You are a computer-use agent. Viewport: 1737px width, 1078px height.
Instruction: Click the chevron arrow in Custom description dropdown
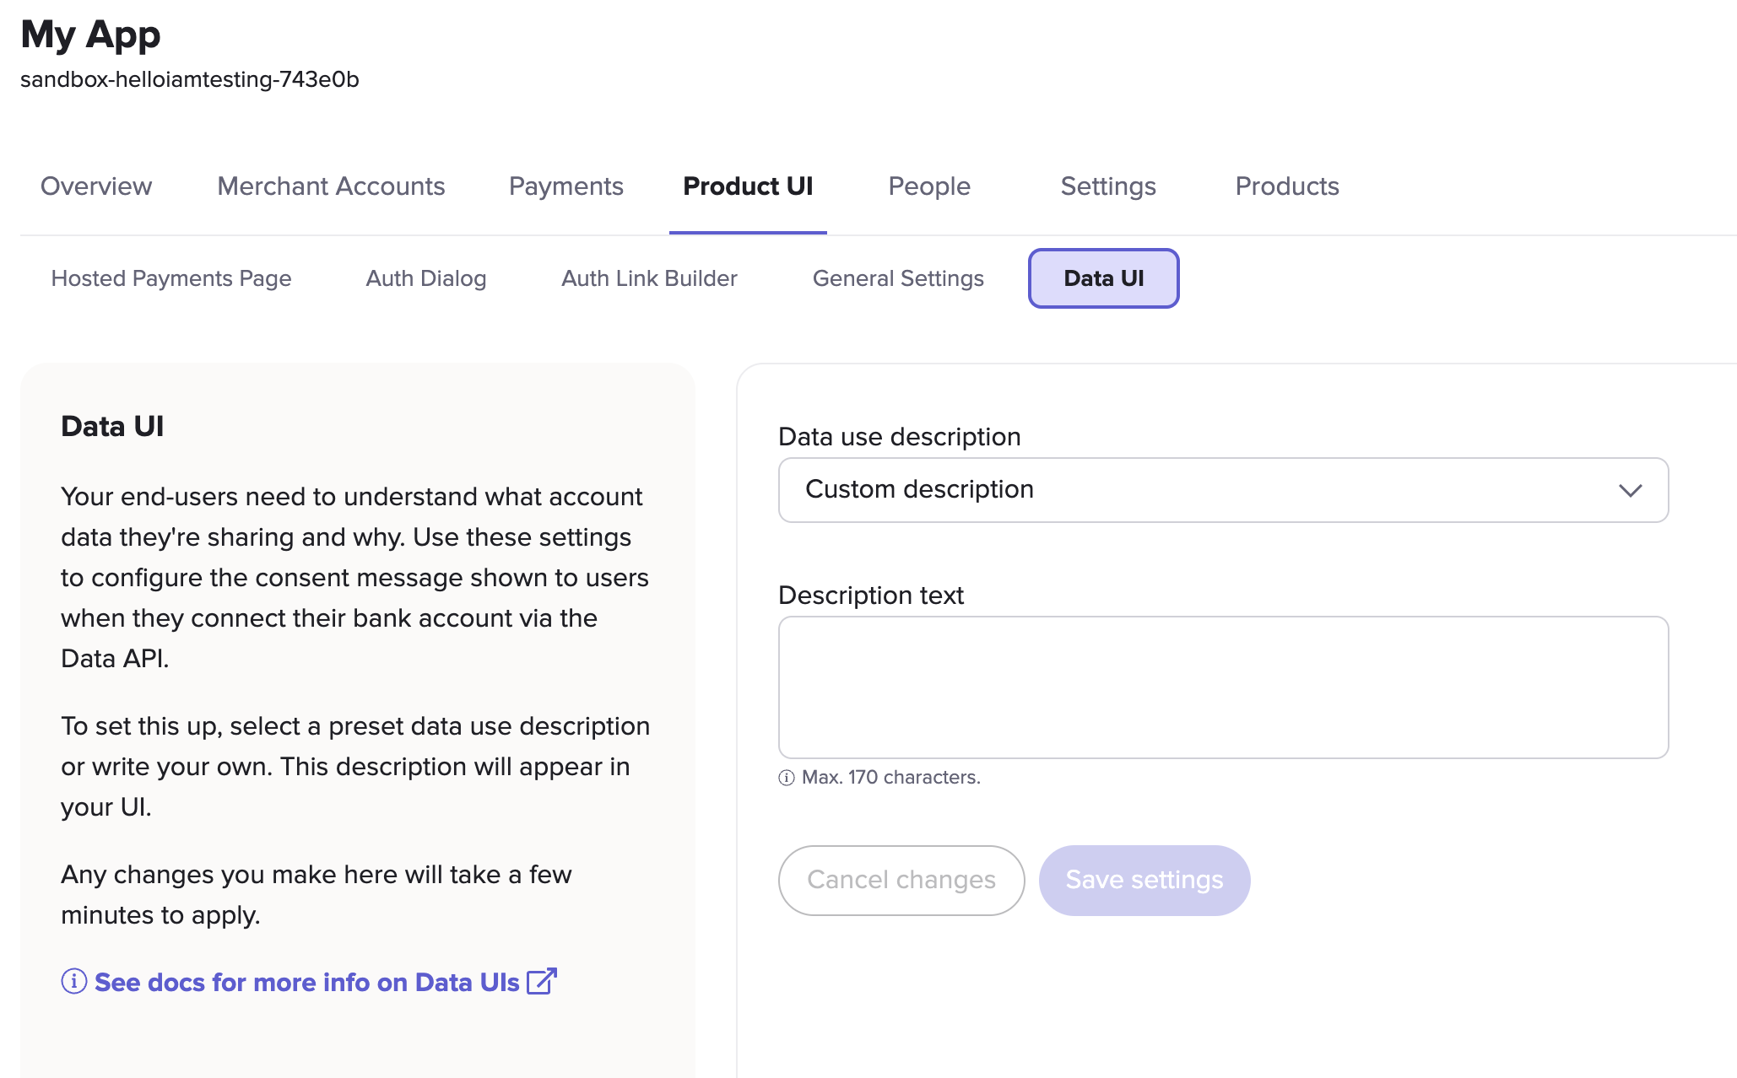click(x=1630, y=490)
